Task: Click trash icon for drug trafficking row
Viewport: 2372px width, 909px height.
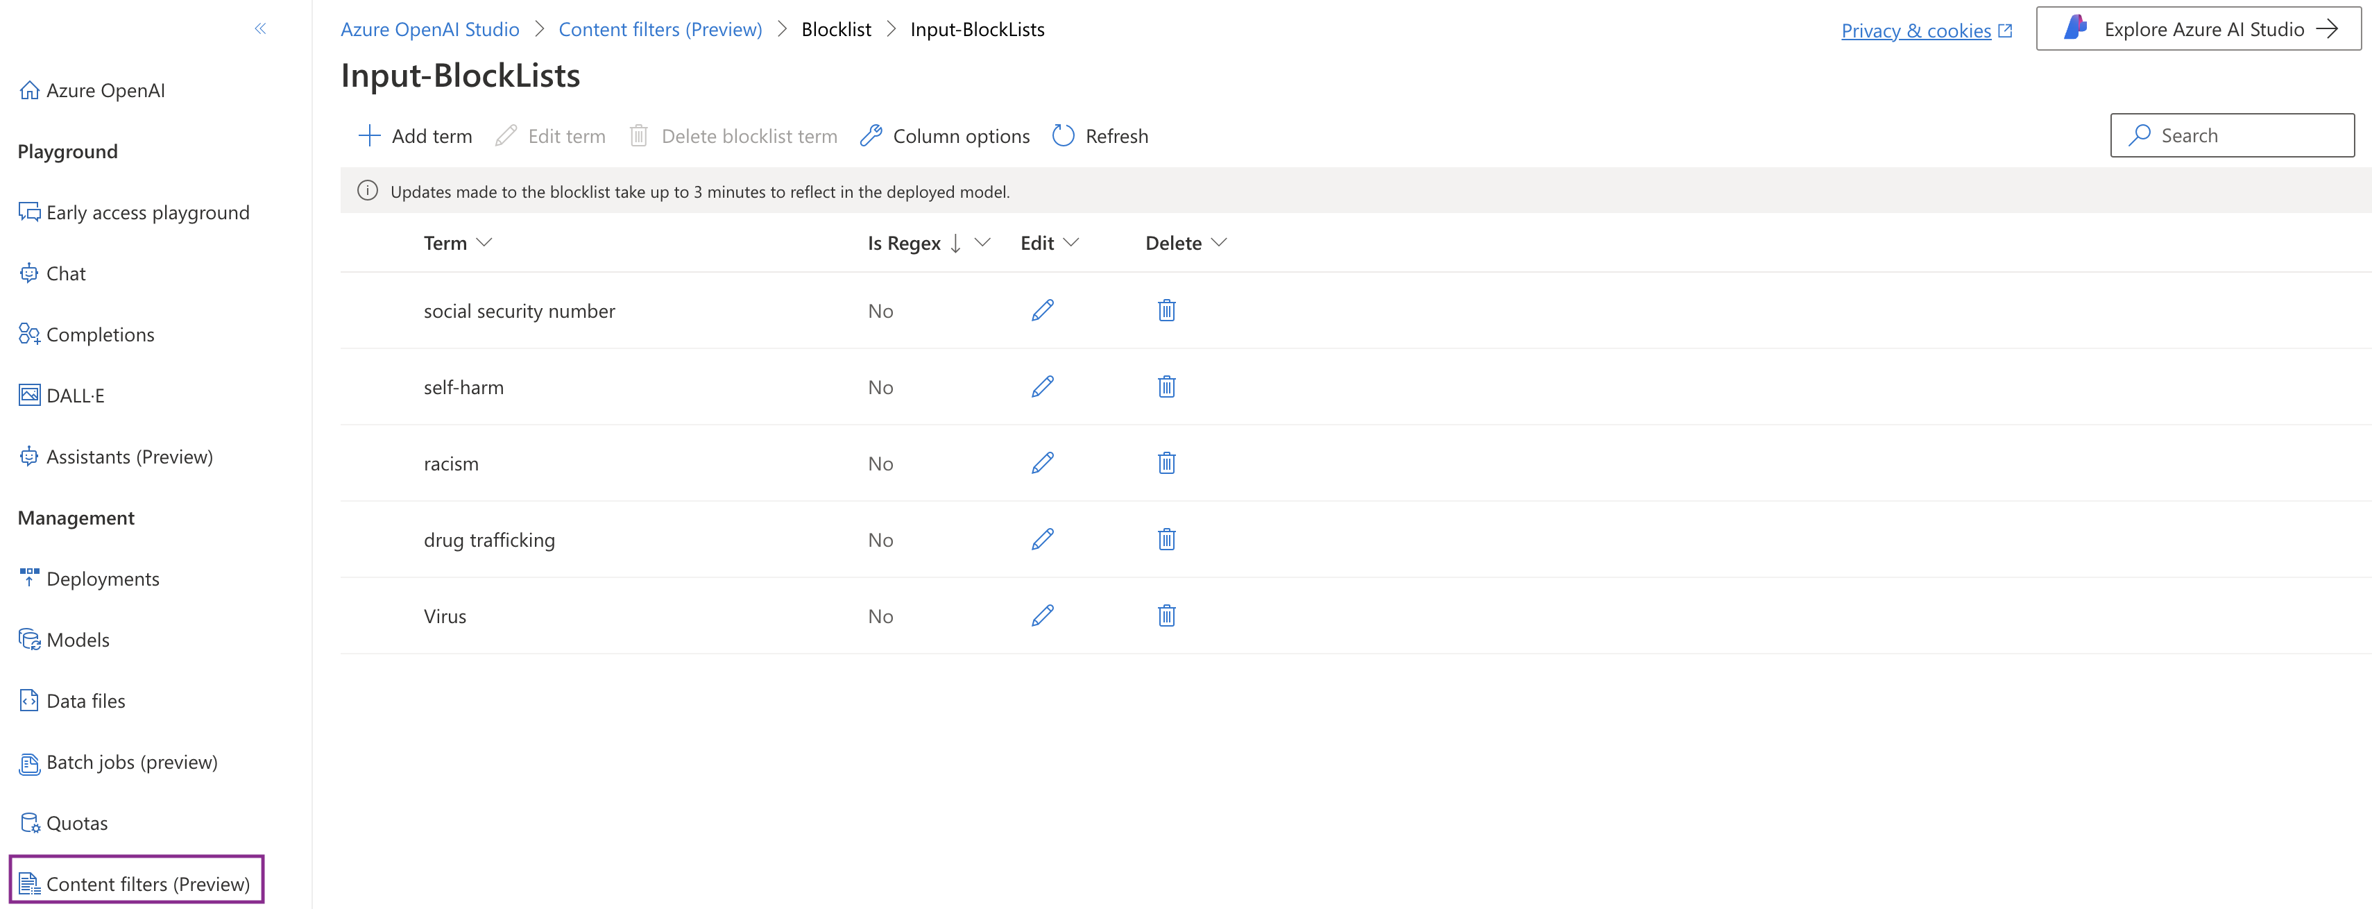Action: [x=1166, y=540]
